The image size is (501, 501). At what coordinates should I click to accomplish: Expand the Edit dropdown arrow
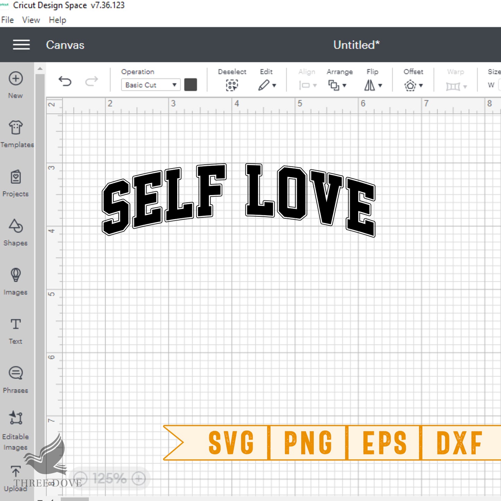pyautogui.click(x=274, y=85)
